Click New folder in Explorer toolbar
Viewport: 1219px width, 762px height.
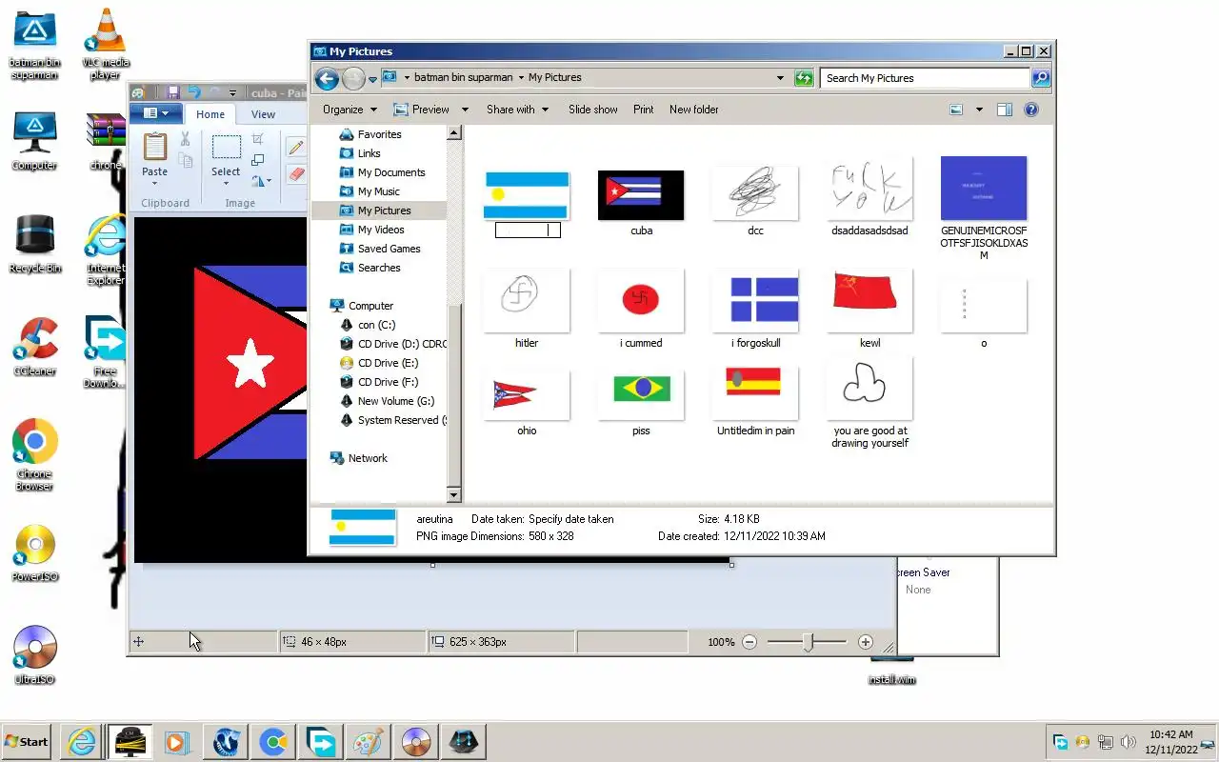(x=694, y=110)
